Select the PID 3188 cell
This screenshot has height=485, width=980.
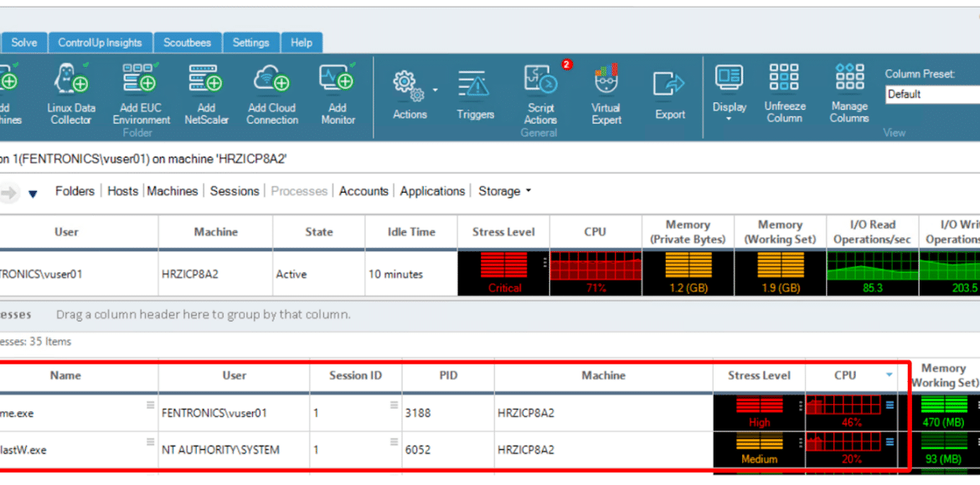coord(448,412)
